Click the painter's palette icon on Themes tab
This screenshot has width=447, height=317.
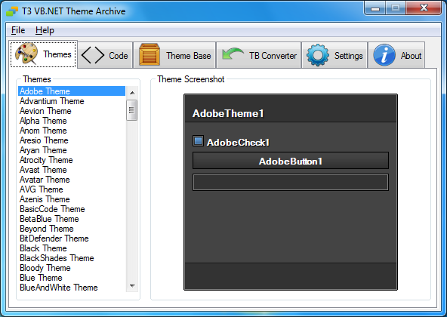pos(26,54)
